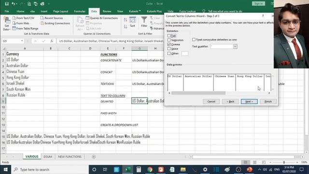The height and width of the screenshot is (174, 309).
Task: Adjust the zoom slider in status bar
Action: click(x=284, y=162)
